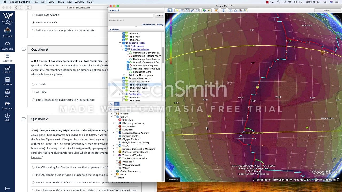
Task: Select the Add Path tool
Action: click(187, 10)
